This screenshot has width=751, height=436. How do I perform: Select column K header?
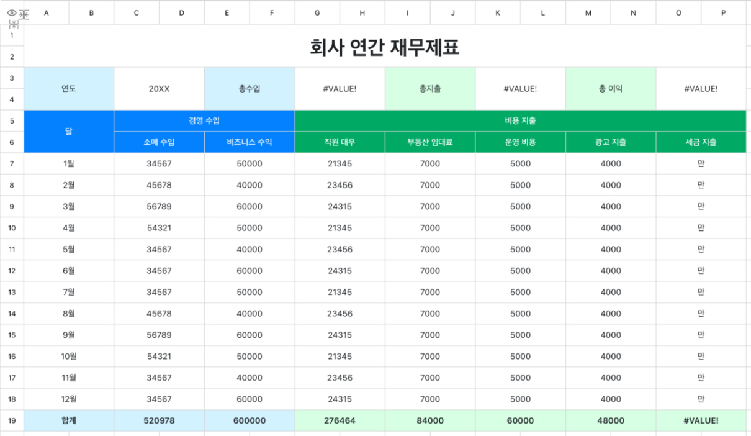click(498, 12)
